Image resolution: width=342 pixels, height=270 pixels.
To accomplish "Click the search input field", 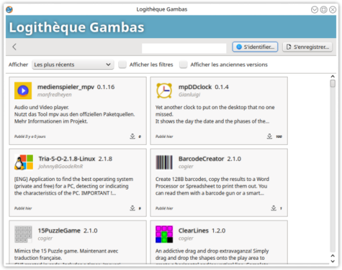I will click(184, 48).
